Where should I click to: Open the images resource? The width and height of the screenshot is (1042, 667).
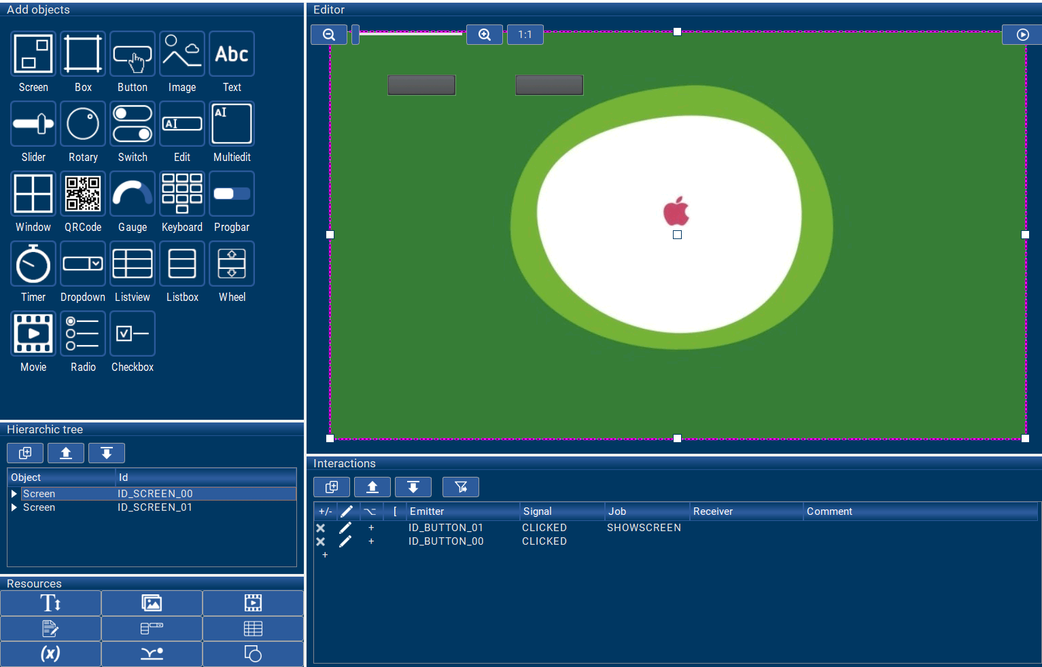coord(152,603)
